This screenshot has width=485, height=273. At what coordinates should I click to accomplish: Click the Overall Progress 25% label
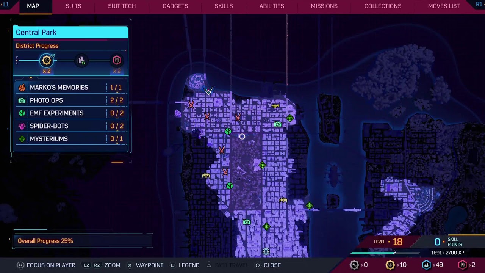click(x=45, y=241)
